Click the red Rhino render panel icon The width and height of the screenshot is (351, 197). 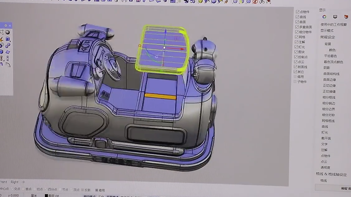[x=346, y=17]
